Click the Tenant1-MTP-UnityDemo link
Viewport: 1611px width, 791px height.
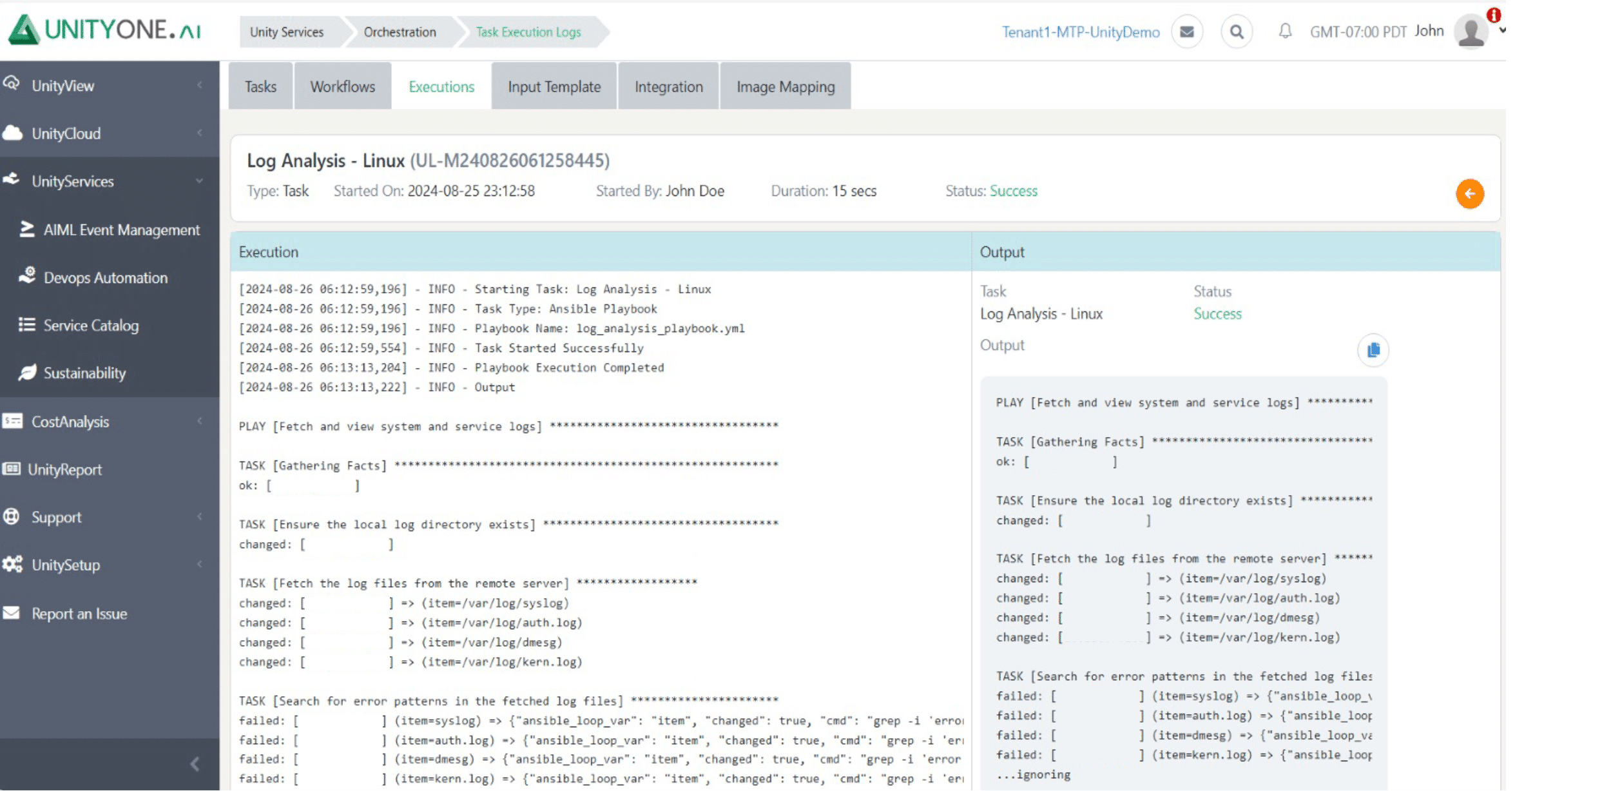coord(1080,32)
